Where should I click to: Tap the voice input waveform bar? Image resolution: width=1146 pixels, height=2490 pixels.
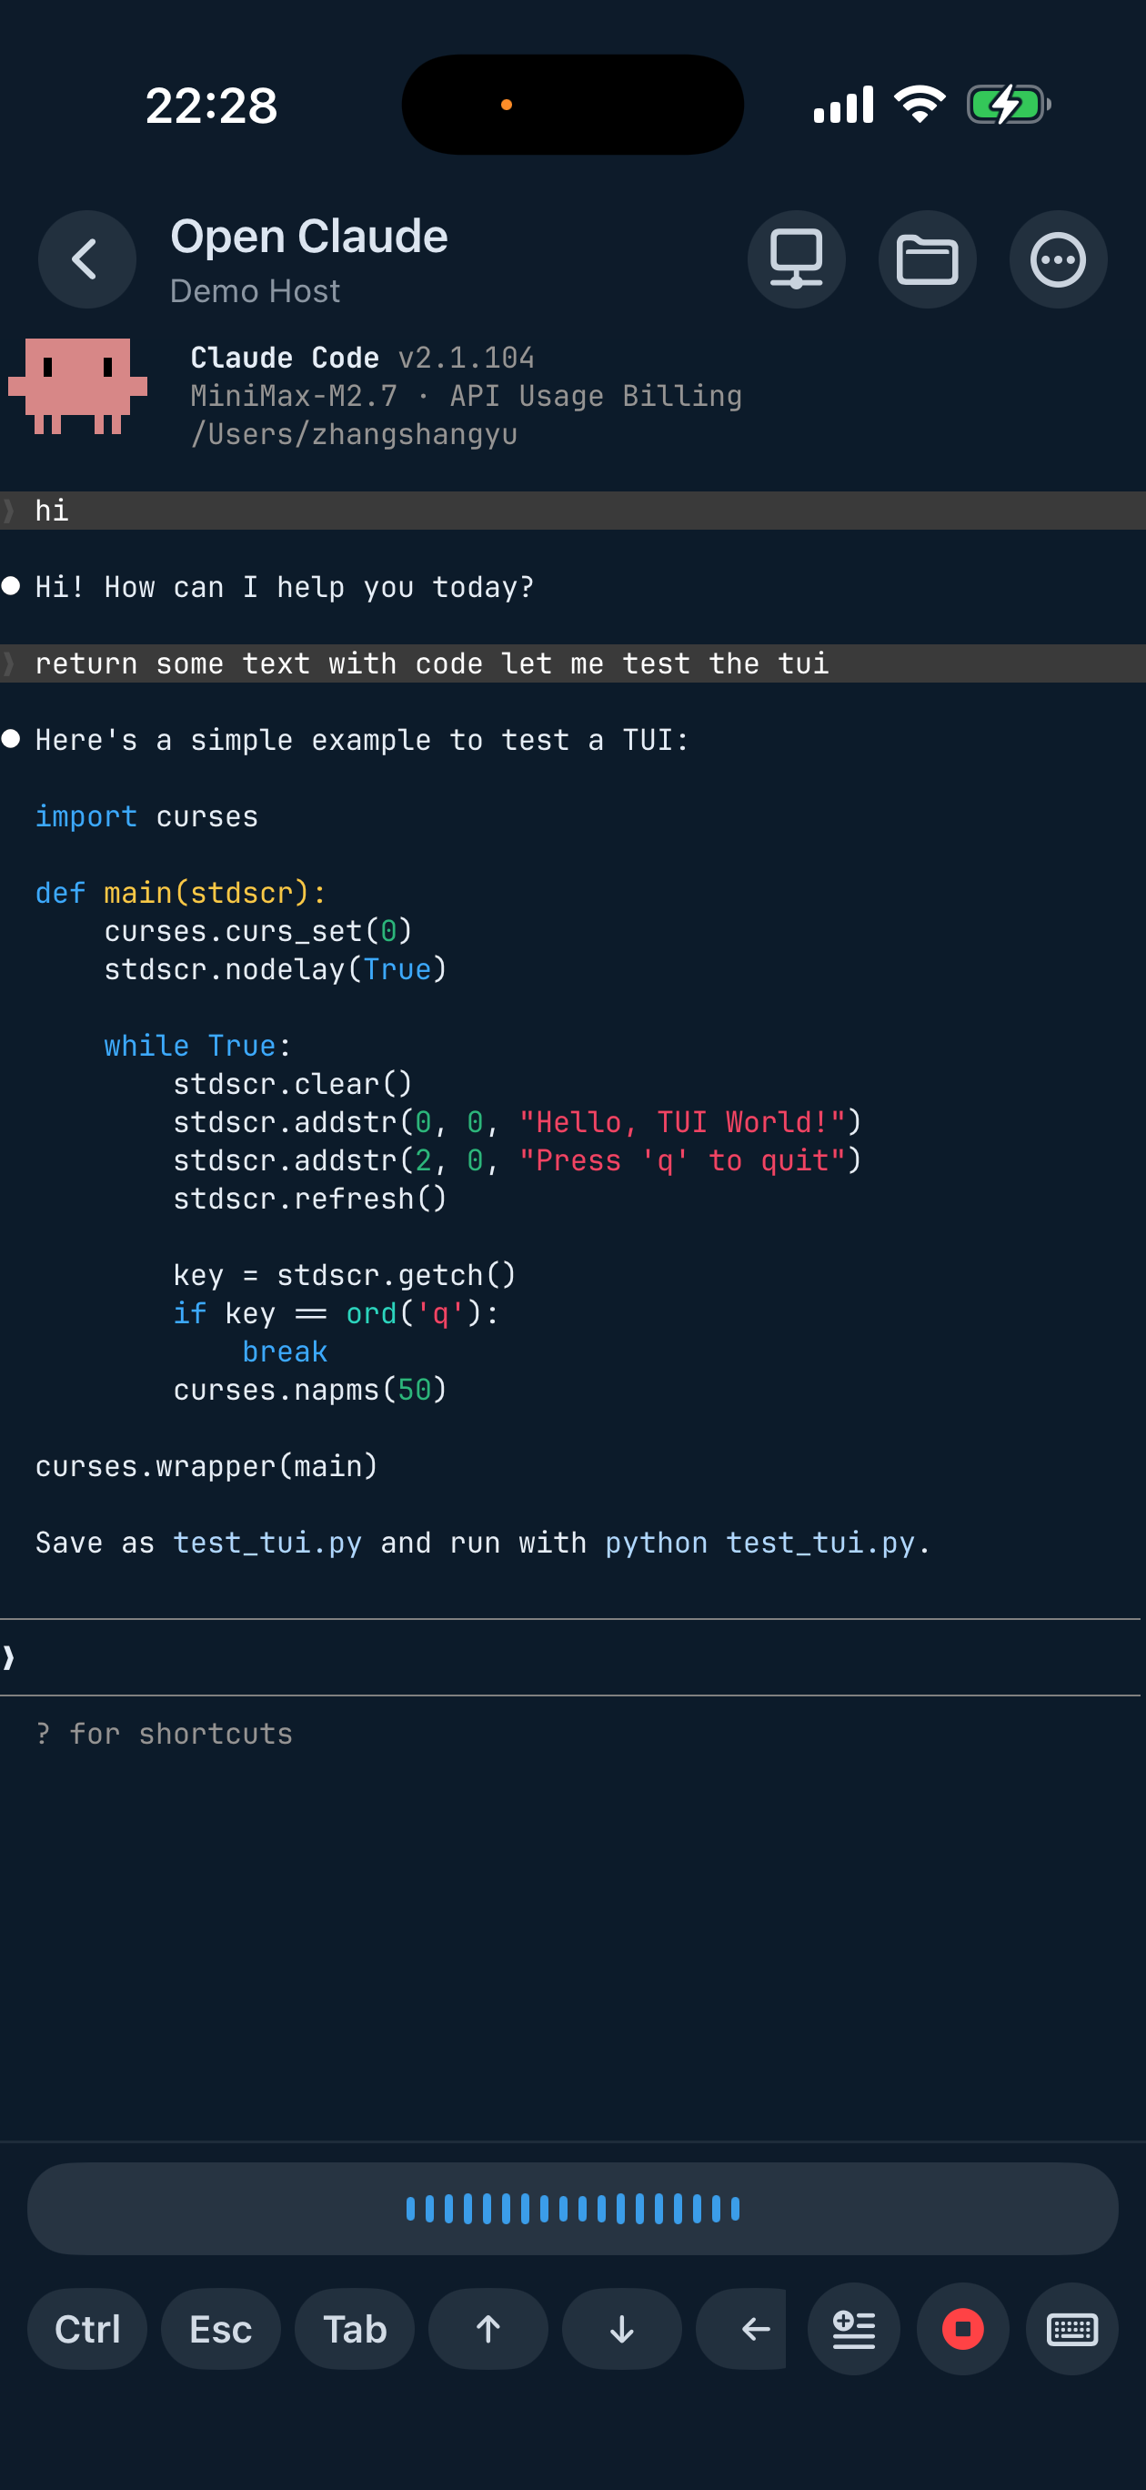(573, 2209)
